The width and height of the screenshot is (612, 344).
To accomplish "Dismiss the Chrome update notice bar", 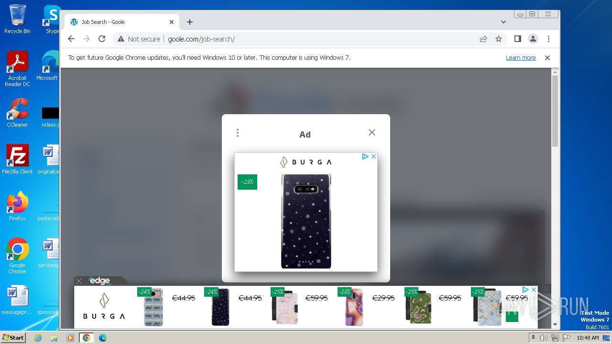I will tap(547, 58).
